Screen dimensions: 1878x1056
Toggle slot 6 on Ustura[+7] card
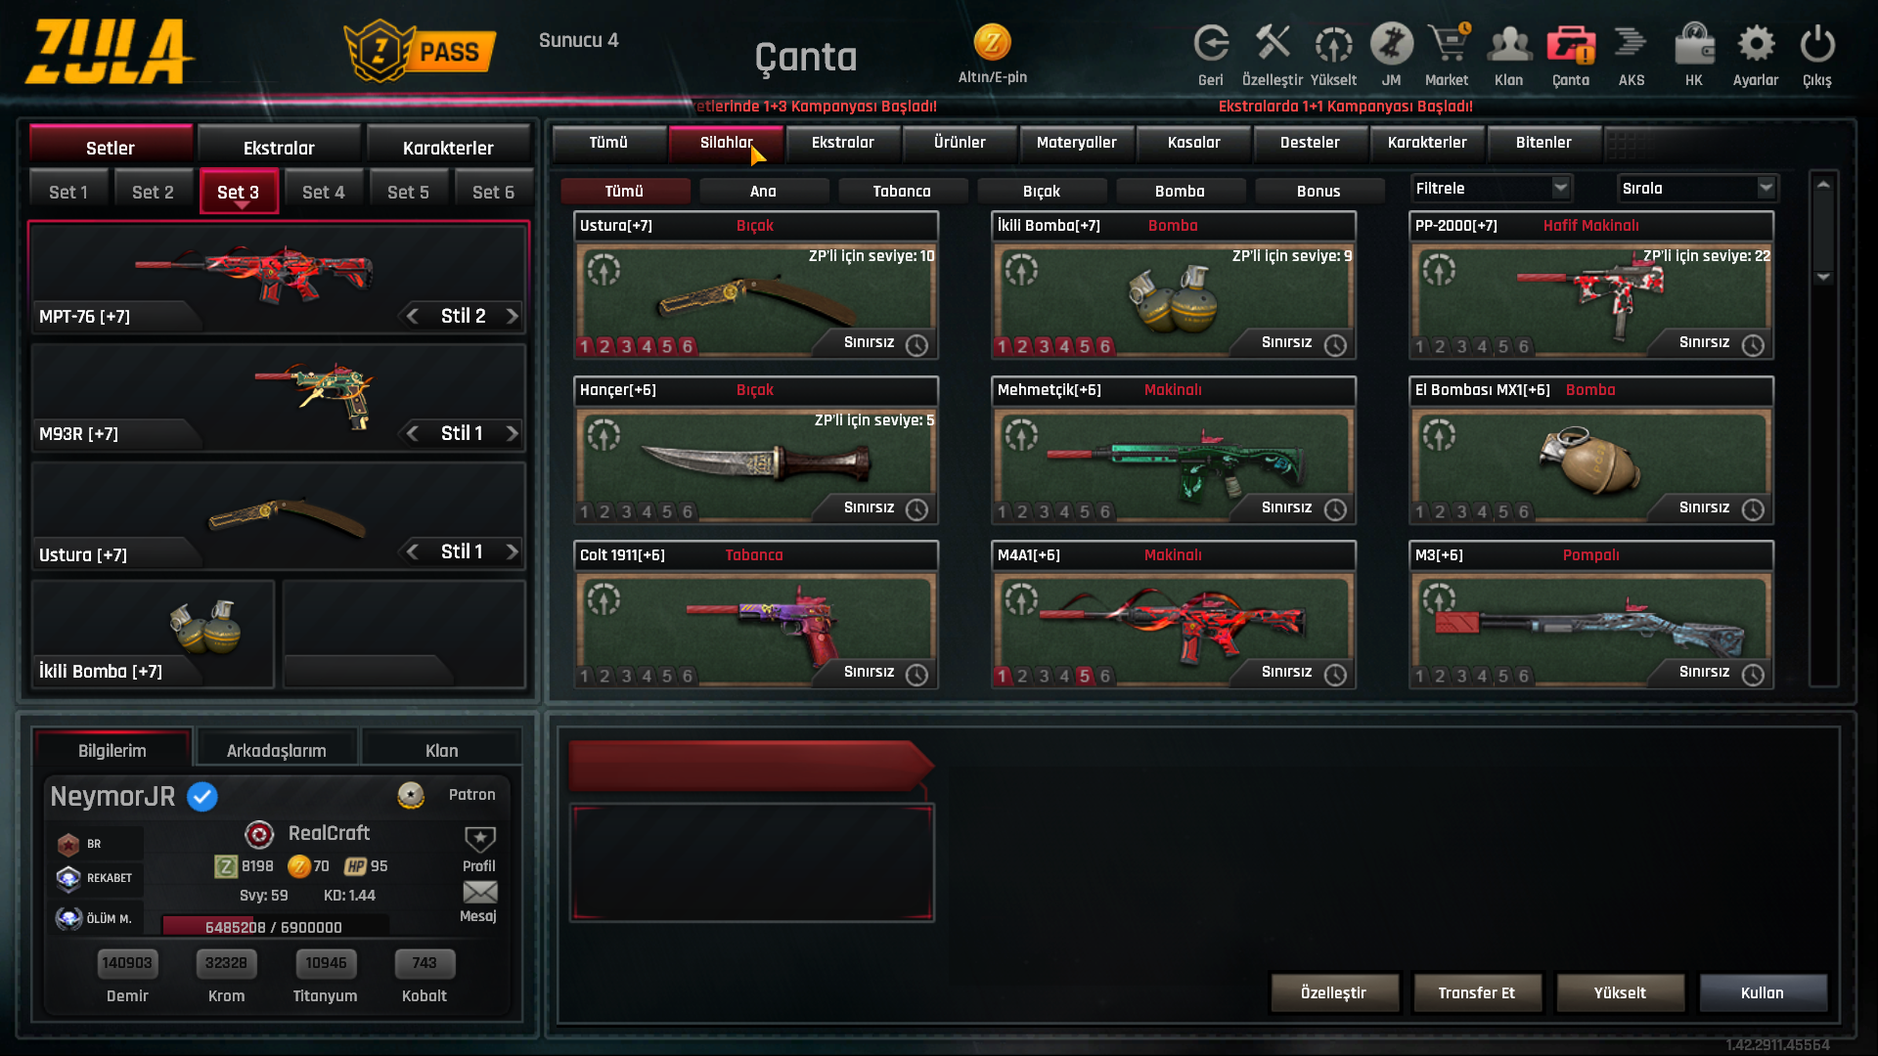[x=687, y=346]
